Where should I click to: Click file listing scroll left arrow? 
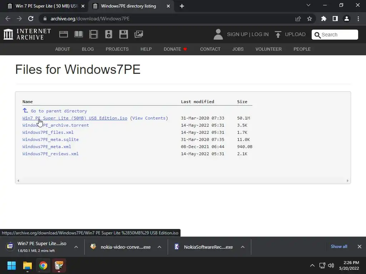coord(18,181)
